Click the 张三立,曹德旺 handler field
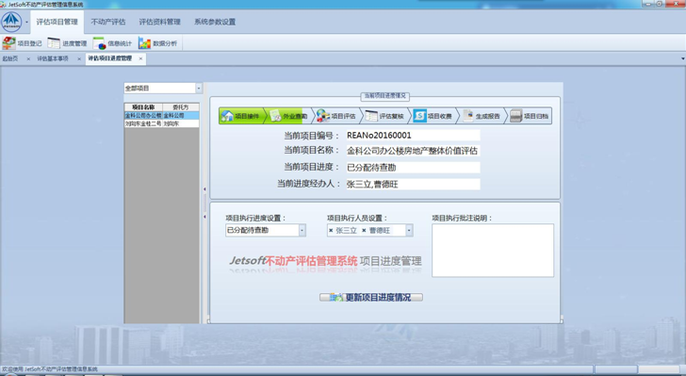The image size is (686, 376). coord(413,185)
